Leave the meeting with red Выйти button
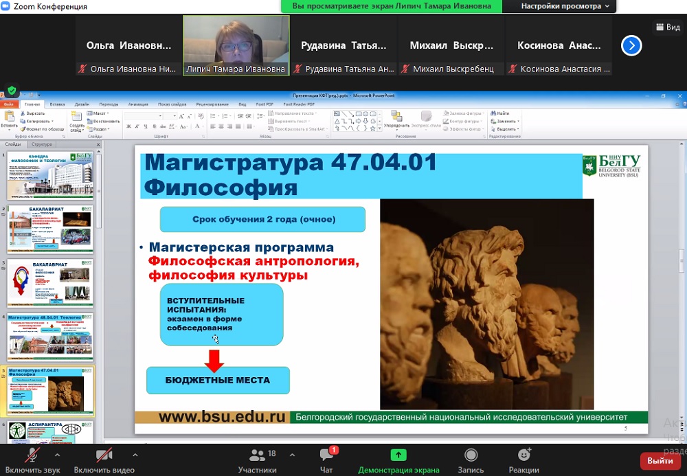Viewport: 687px width, 476px height. pos(660,461)
